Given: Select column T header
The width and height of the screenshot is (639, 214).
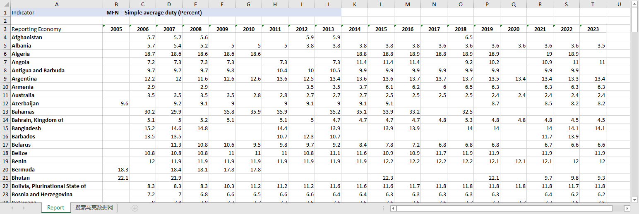Looking at the screenshot, I should point(593,4).
